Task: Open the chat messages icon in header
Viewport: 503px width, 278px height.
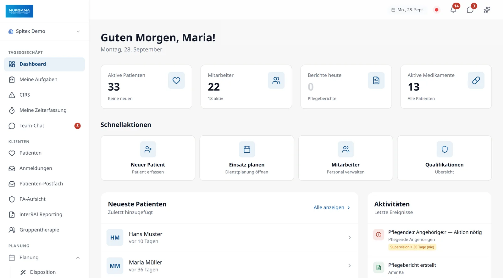Action: pos(470,10)
